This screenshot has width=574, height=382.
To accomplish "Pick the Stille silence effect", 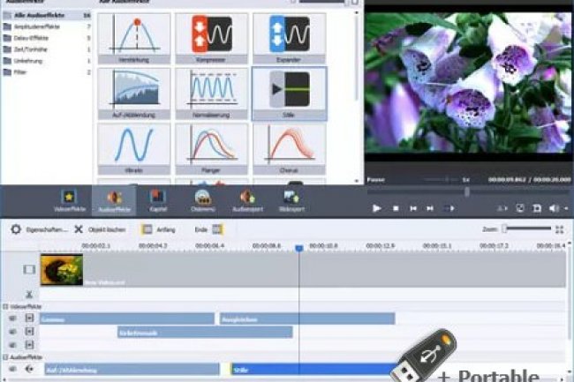I will pyautogui.click(x=288, y=92).
